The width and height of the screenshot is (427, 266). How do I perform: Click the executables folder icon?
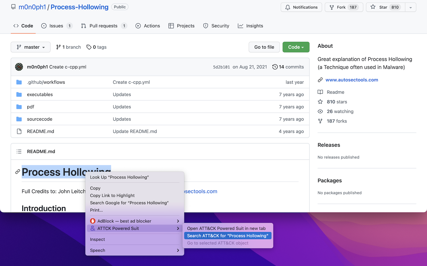(x=19, y=94)
